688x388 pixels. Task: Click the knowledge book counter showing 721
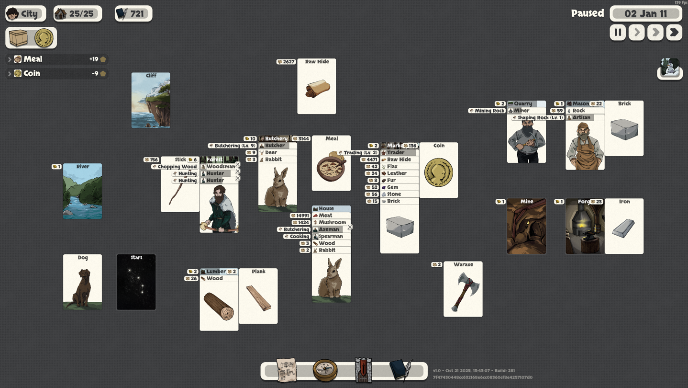pyautogui.click(x=133, y=14)
